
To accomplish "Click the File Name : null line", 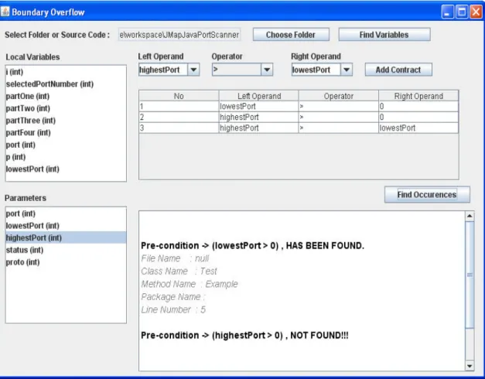I will coord(175,258).
